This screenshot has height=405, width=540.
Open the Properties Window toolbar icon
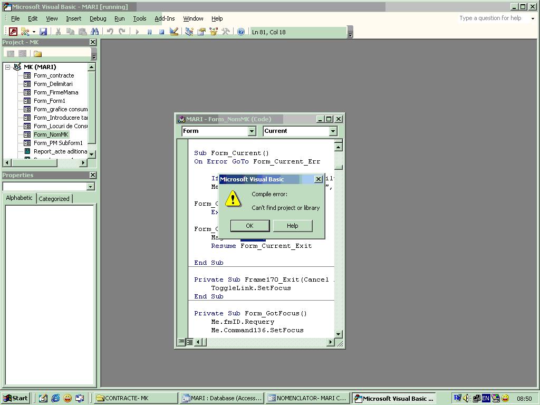pos(201,32)
